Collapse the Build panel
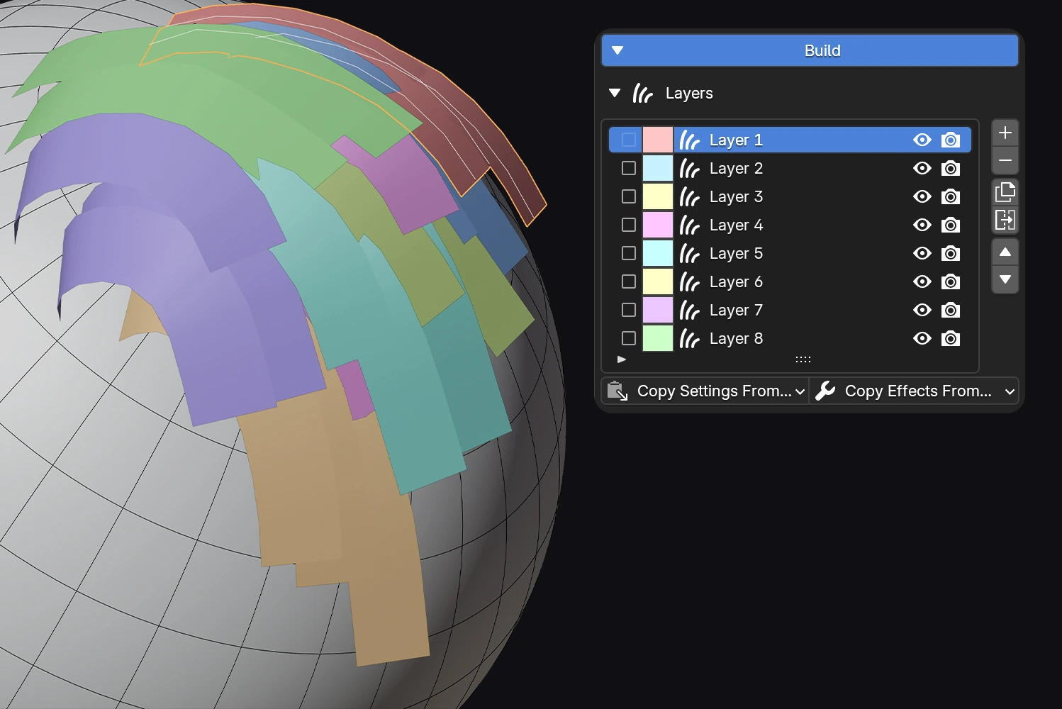This screenshot has width=1062, height=709. [617, 50]
